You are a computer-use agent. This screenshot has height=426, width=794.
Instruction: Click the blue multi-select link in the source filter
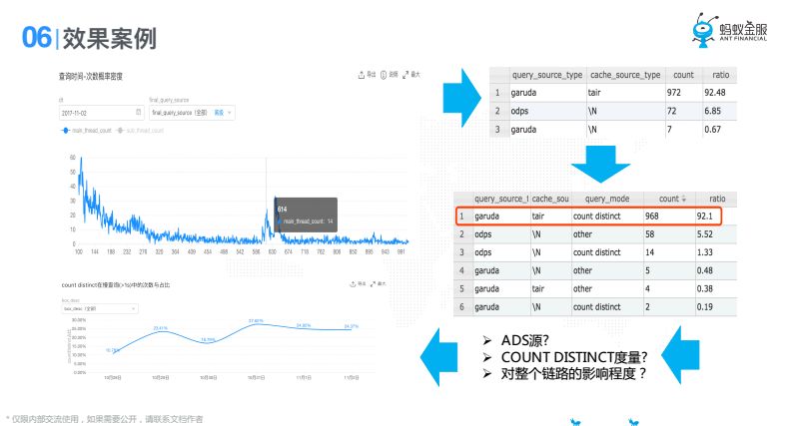(219, 113)
